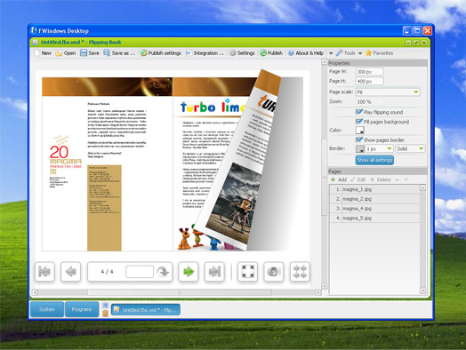Toggle Play flipping sound checkbox
Image resolution: width=466 pixels, height=350 pixels.
pos(359,112)
